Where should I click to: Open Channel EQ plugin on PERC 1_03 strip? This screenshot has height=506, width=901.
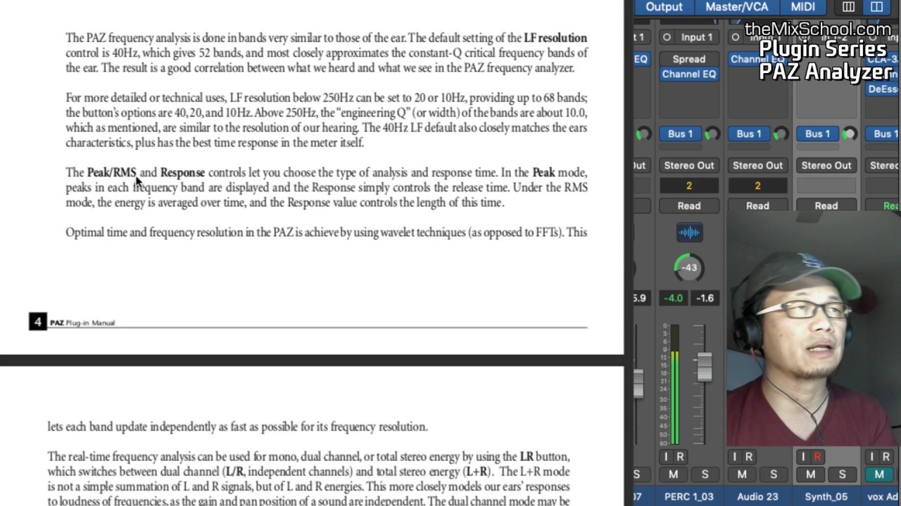[x=688, y=74]
